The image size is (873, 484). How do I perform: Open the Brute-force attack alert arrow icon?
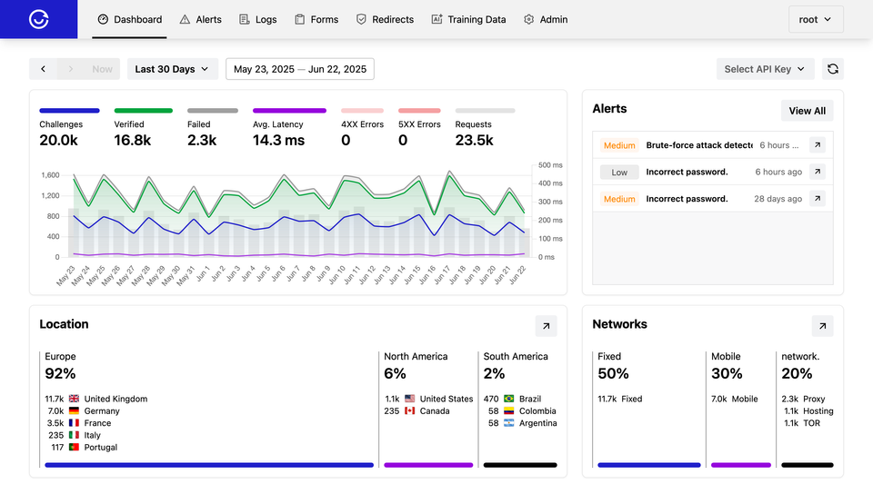click(817, 145)
